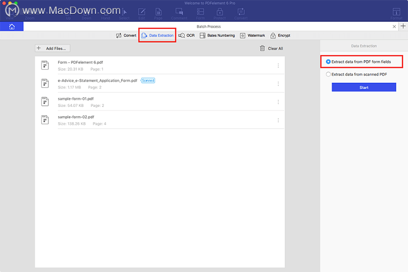408x272 pixels.
Task: Click the Batch Process tab title
Action: [x=209, y=26]
